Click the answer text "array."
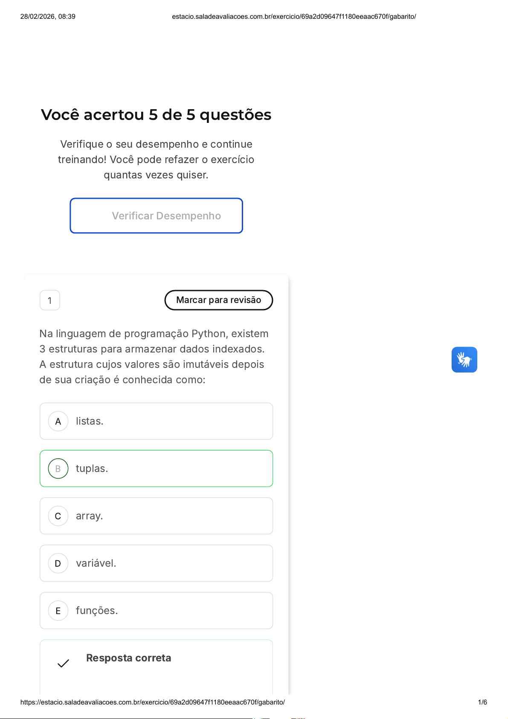 coord(89,516)
